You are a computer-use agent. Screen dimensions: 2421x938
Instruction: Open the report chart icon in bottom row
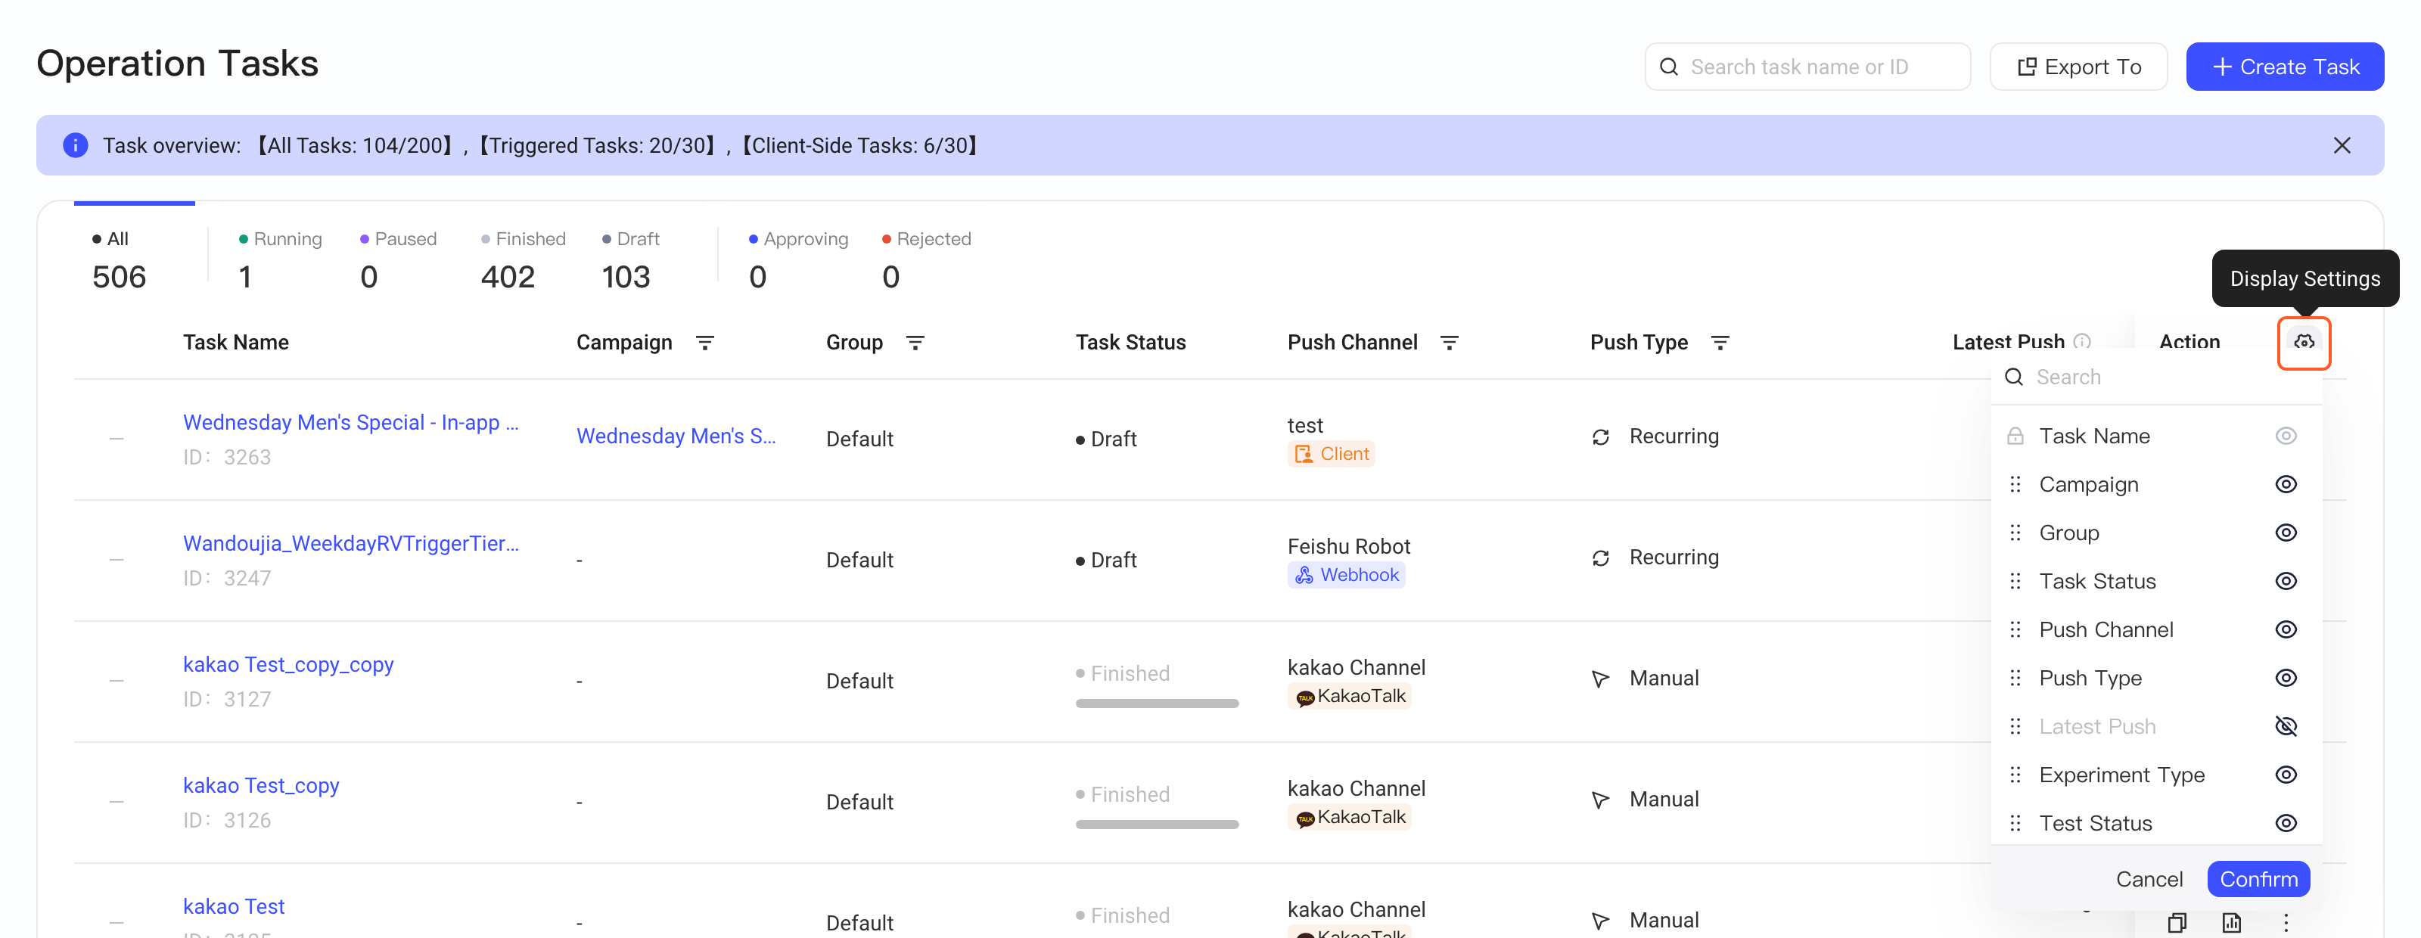(x=2231, y=922)
